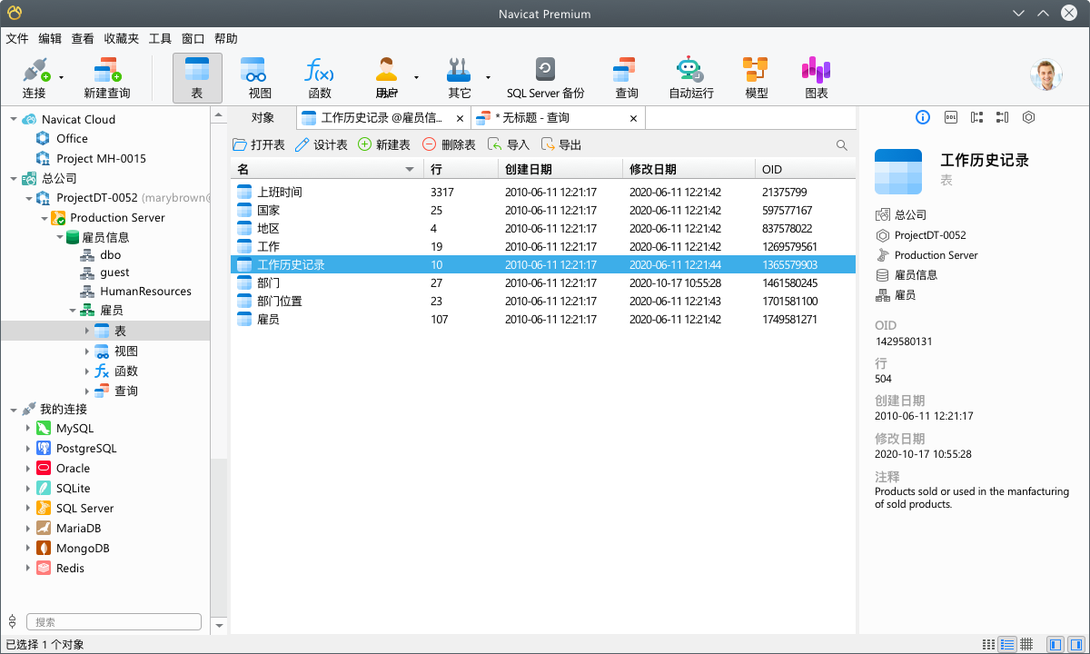The width and height of the screenshot is (1090, 654).
Task: Switch to the 对象 tab
Action: pyautogui.click(x=263, y=118)
